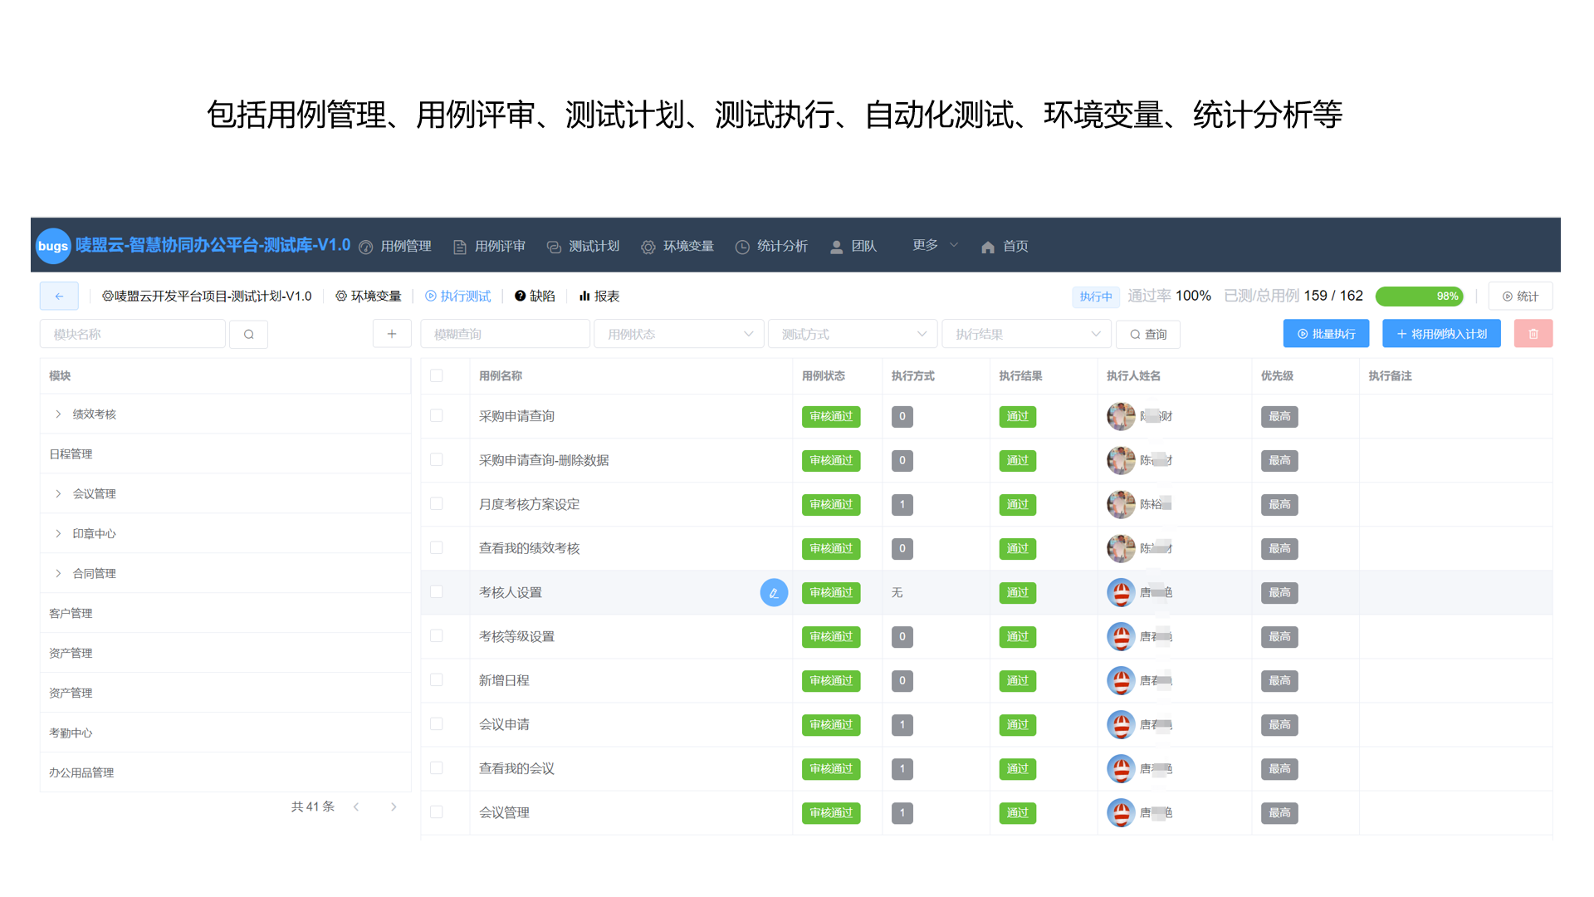Open the 统计分析 page
The image size is (1594, 897).
(x=781, y=246)
